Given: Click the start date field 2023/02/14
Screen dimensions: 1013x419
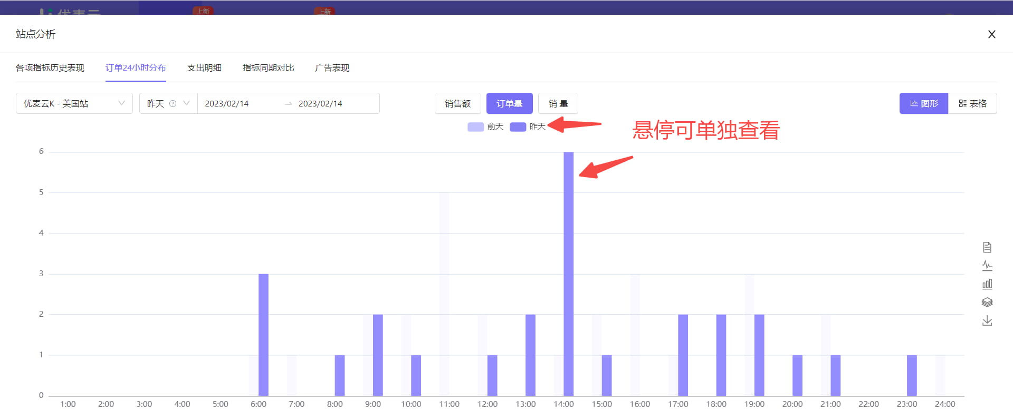Looking at the screenshot, I should [227, 104].
